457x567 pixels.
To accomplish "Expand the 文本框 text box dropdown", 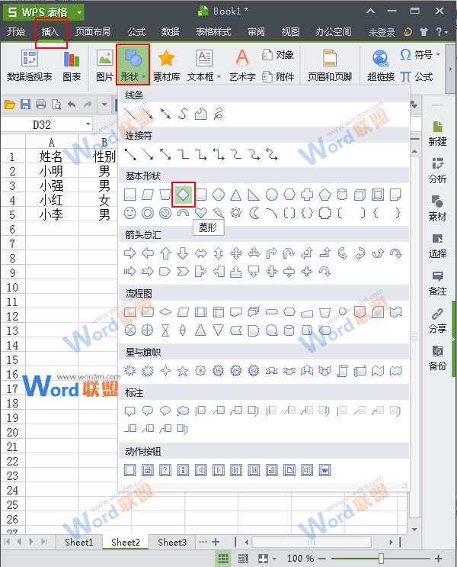I will (219, 76).
